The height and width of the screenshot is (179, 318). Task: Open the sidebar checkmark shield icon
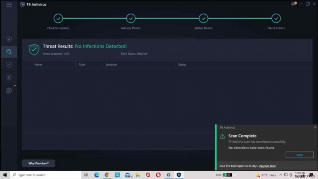coord(9,64)
